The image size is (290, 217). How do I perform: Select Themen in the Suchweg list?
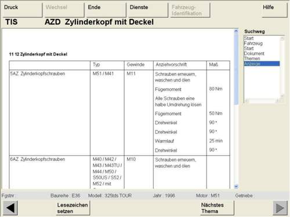(252, 58)
